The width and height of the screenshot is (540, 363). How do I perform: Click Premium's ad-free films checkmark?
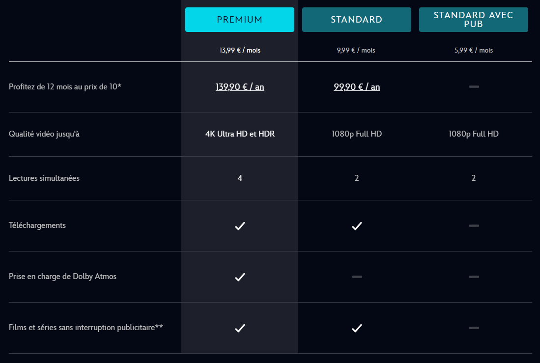(x=240, y=328)
